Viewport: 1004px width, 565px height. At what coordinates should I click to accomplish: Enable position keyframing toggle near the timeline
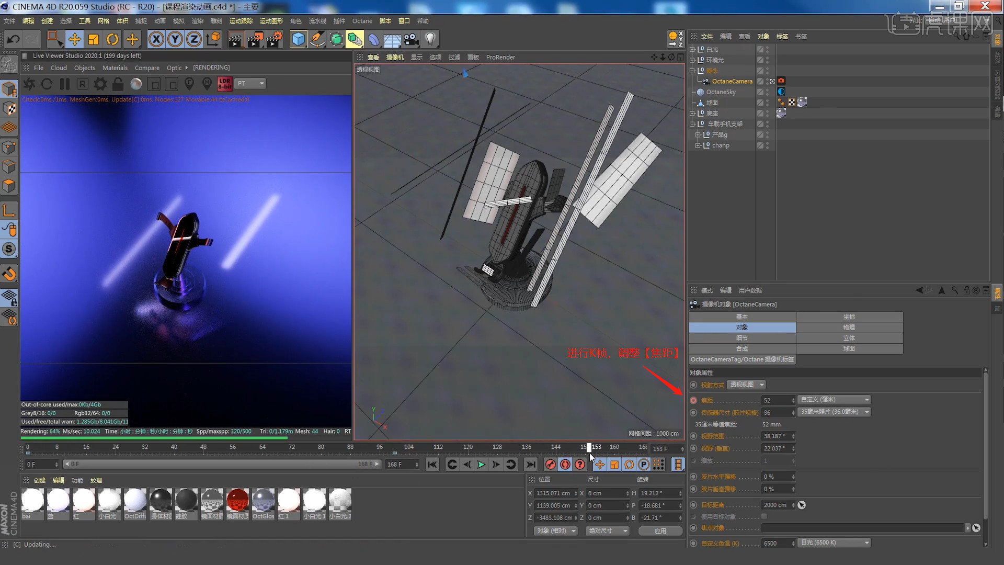coord(600,464)
